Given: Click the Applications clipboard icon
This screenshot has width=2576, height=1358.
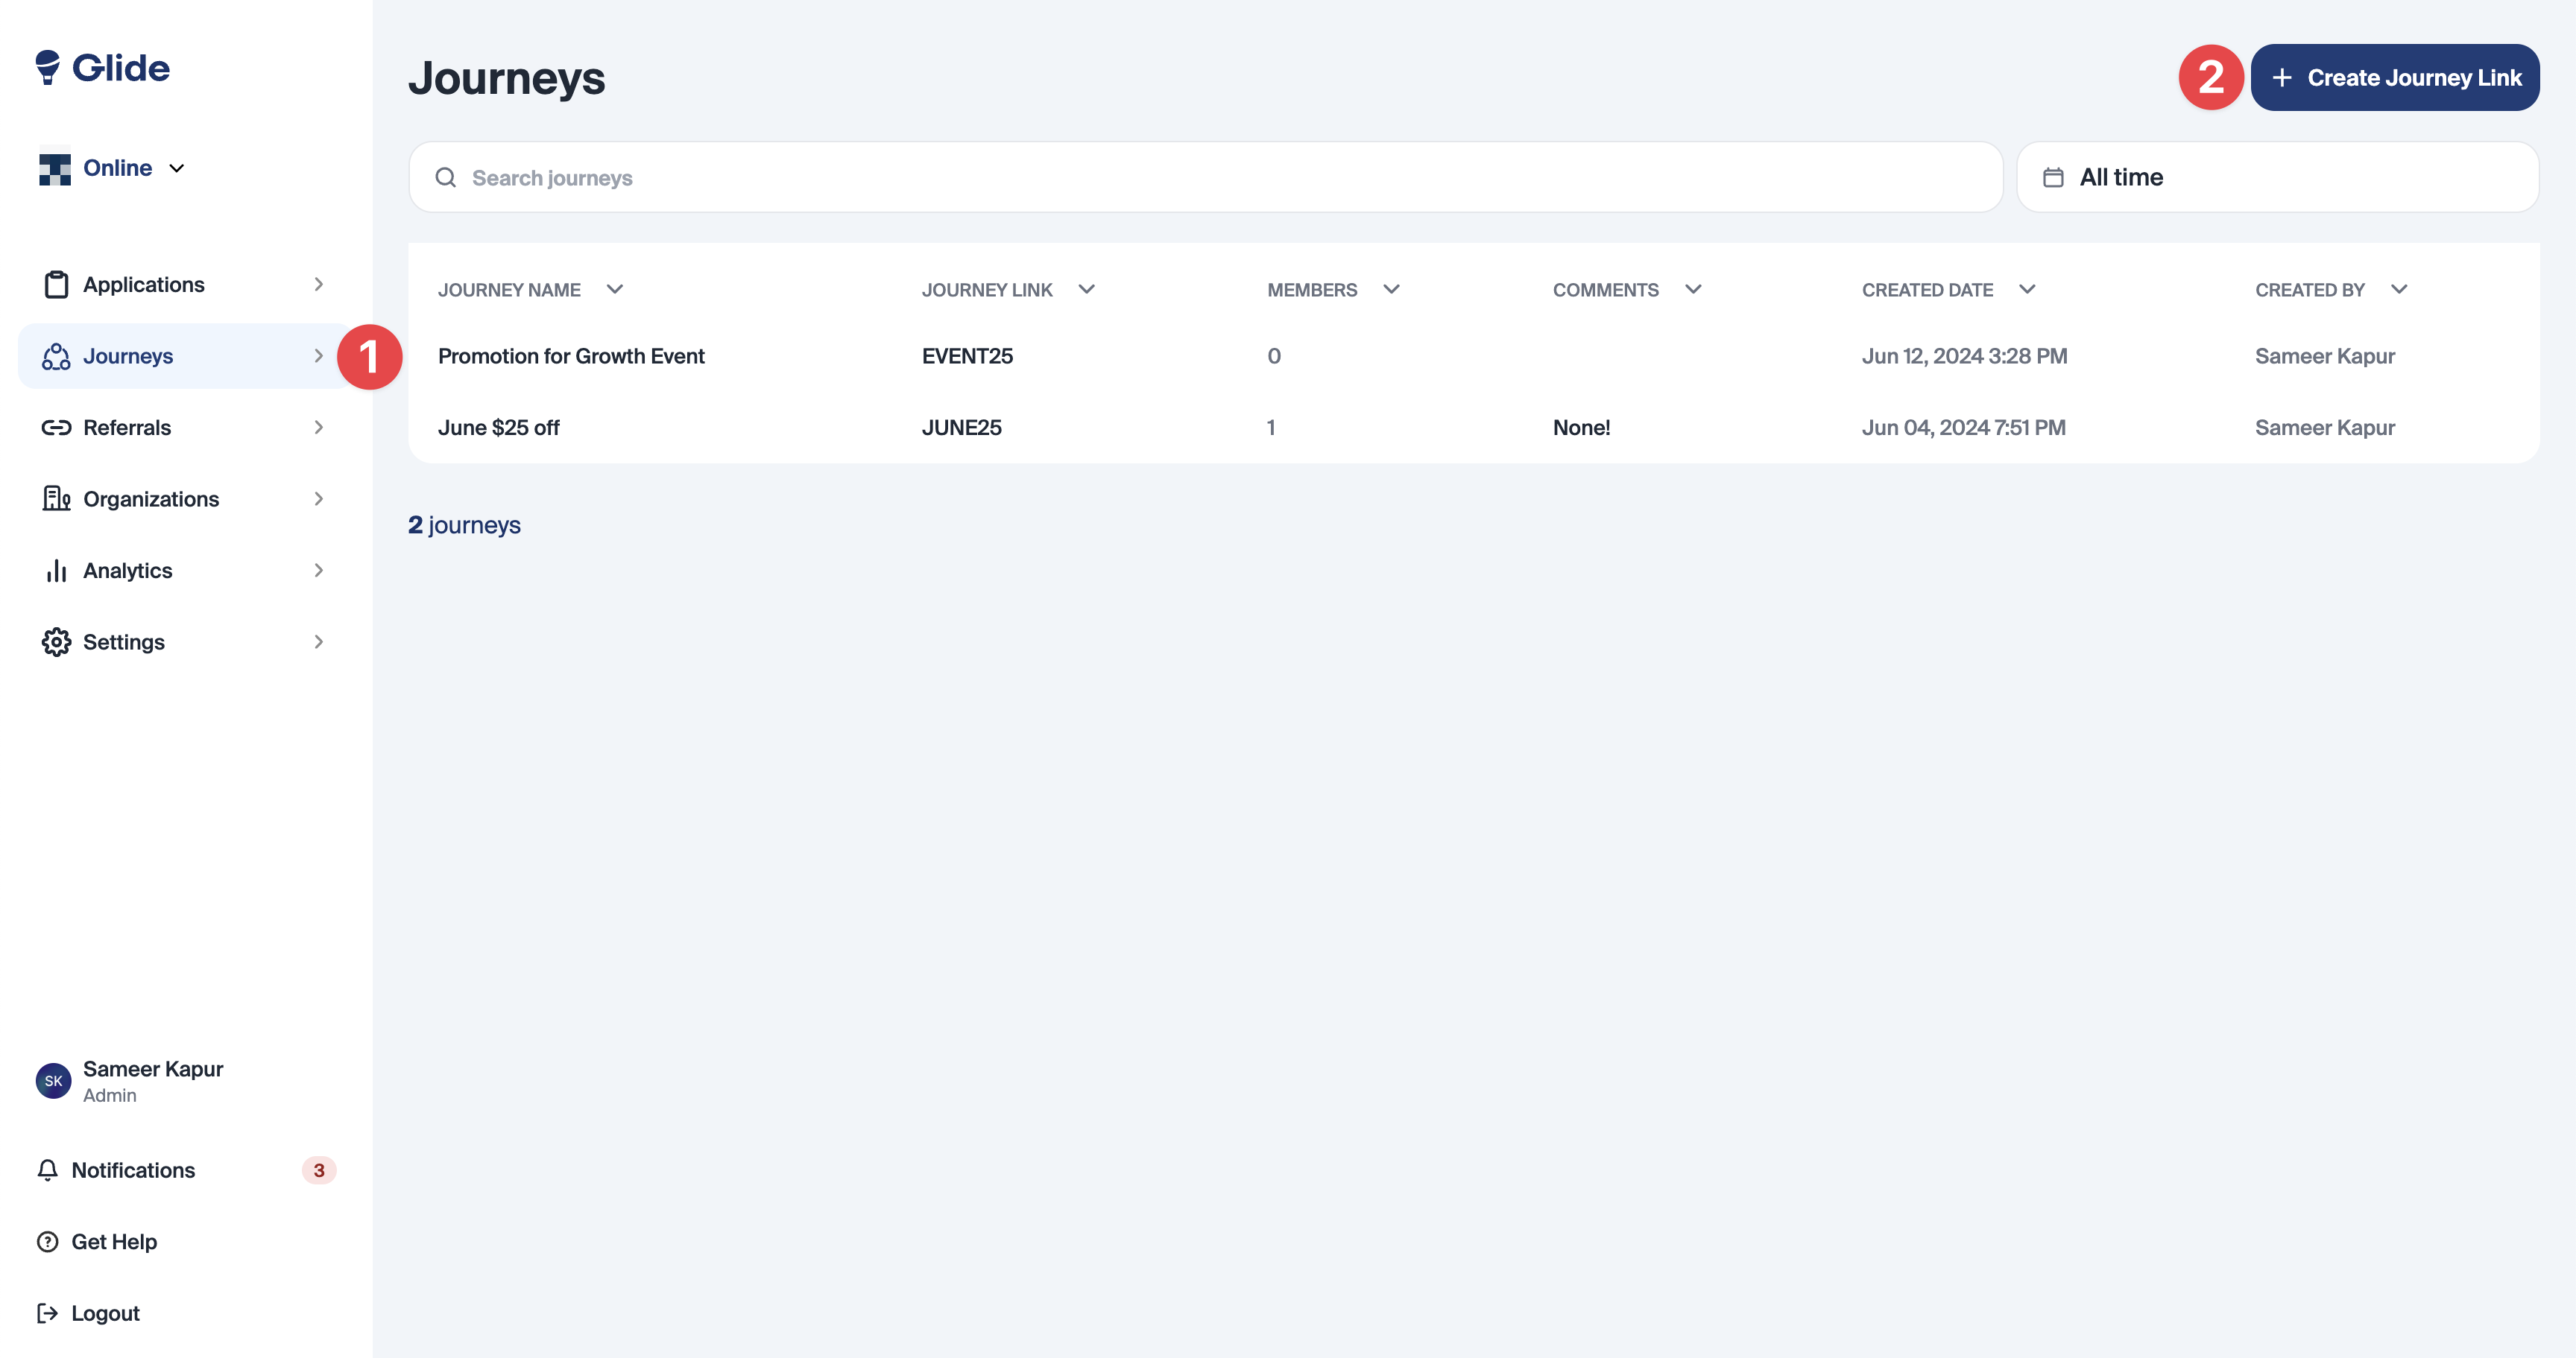Looking at the screenshot, I should [x=56, y=285].
